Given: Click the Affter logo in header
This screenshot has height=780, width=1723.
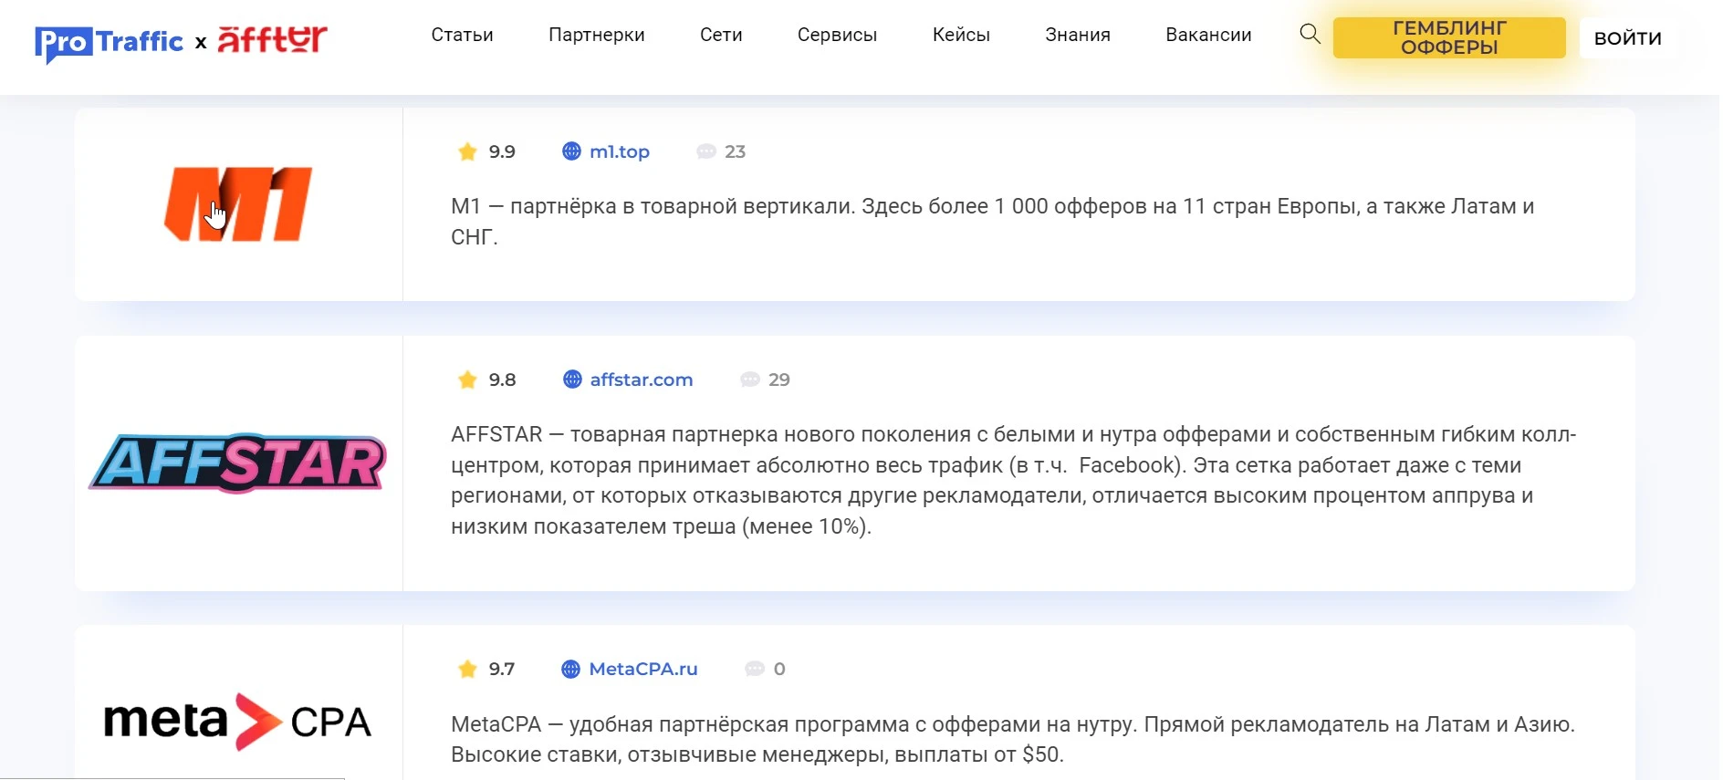Looking at the screenshot, I should pyautogui.click(x=272, y=40).
